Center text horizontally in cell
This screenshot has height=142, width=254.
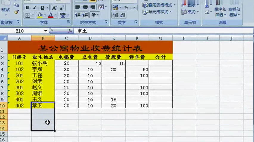85,7
